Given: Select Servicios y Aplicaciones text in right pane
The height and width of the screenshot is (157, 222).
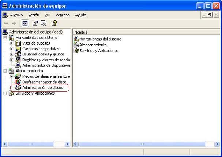Looking at the screenshot, I should (x=99, y=51).
